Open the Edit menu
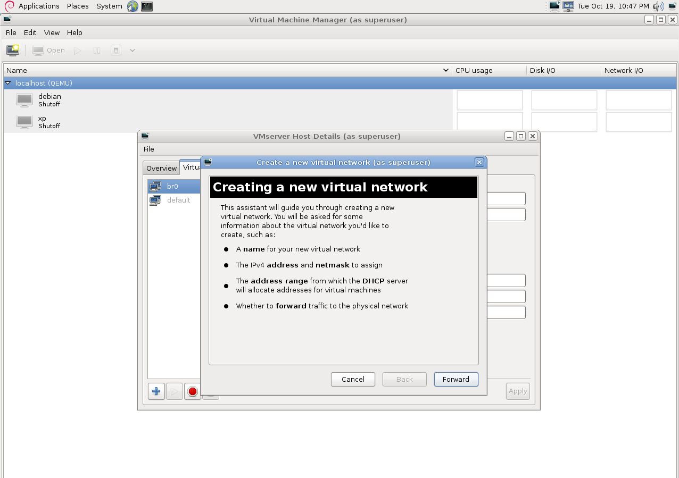The image size is (679, 478). click(x=30, y=32)
